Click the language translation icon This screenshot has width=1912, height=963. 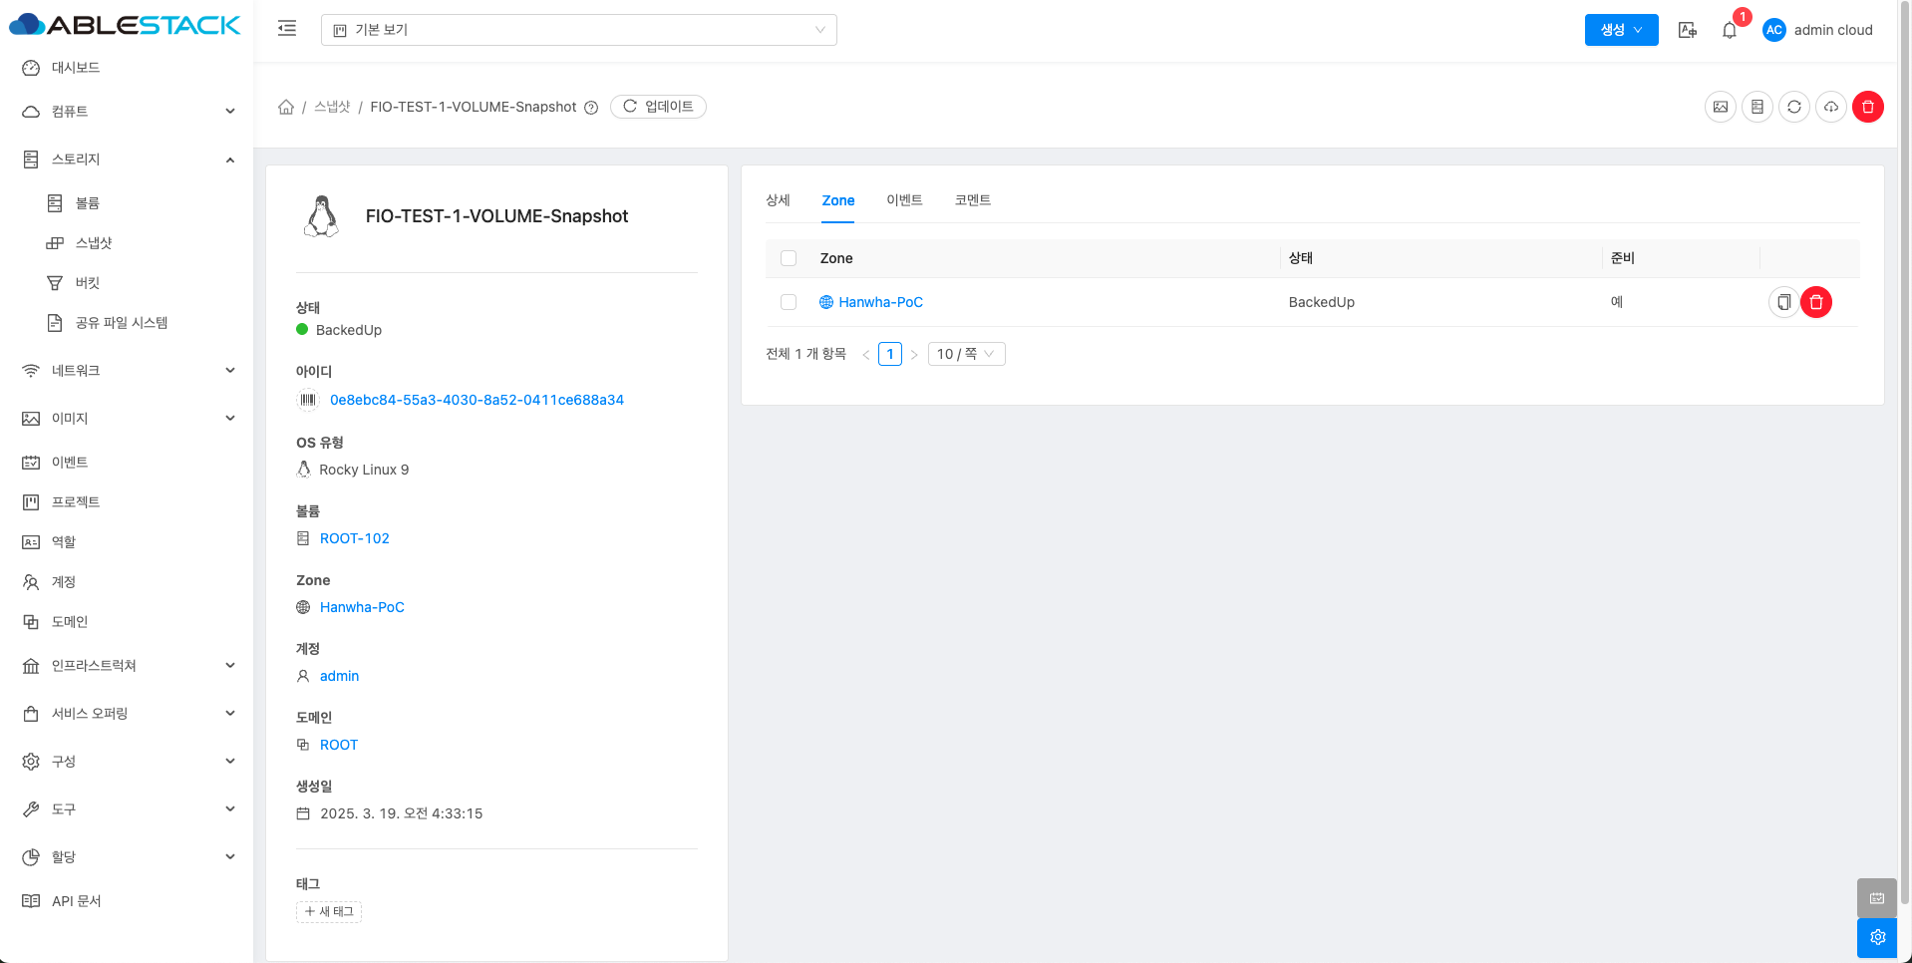(1687, 30)
